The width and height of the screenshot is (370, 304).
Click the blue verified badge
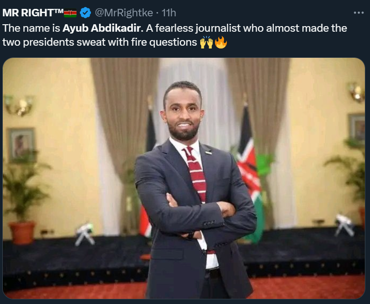85,13
